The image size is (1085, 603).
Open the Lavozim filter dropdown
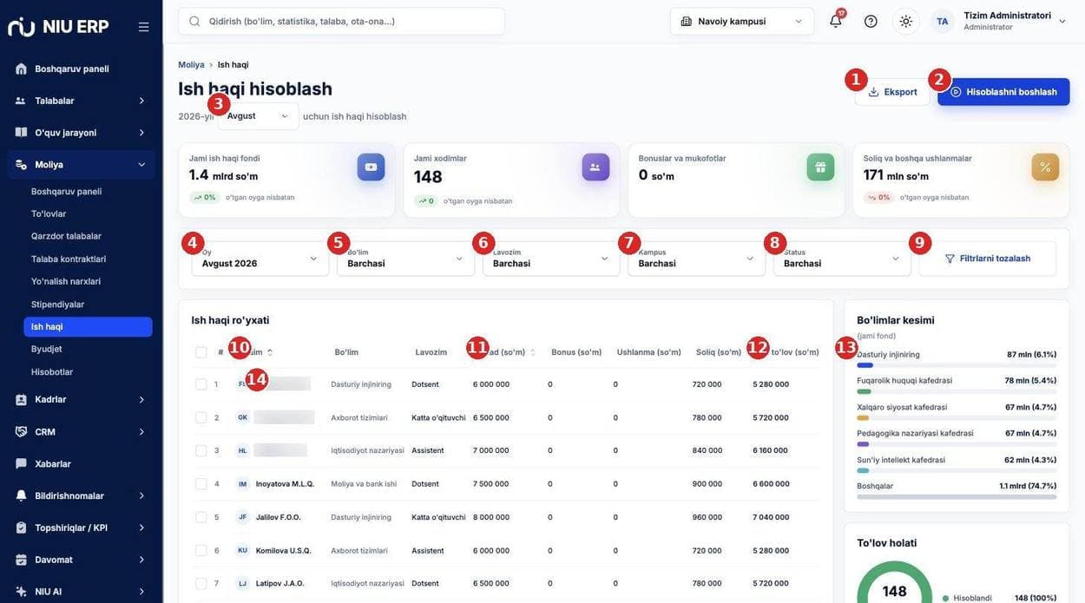click(x=551, y=259)
